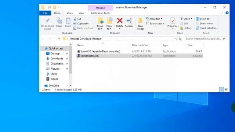This screenshot has height=132, width=235.
Task: Click the Edit ribbon button
Action: (184, 23)
